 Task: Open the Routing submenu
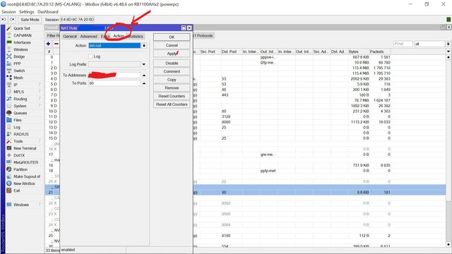(x=20, y=99)
